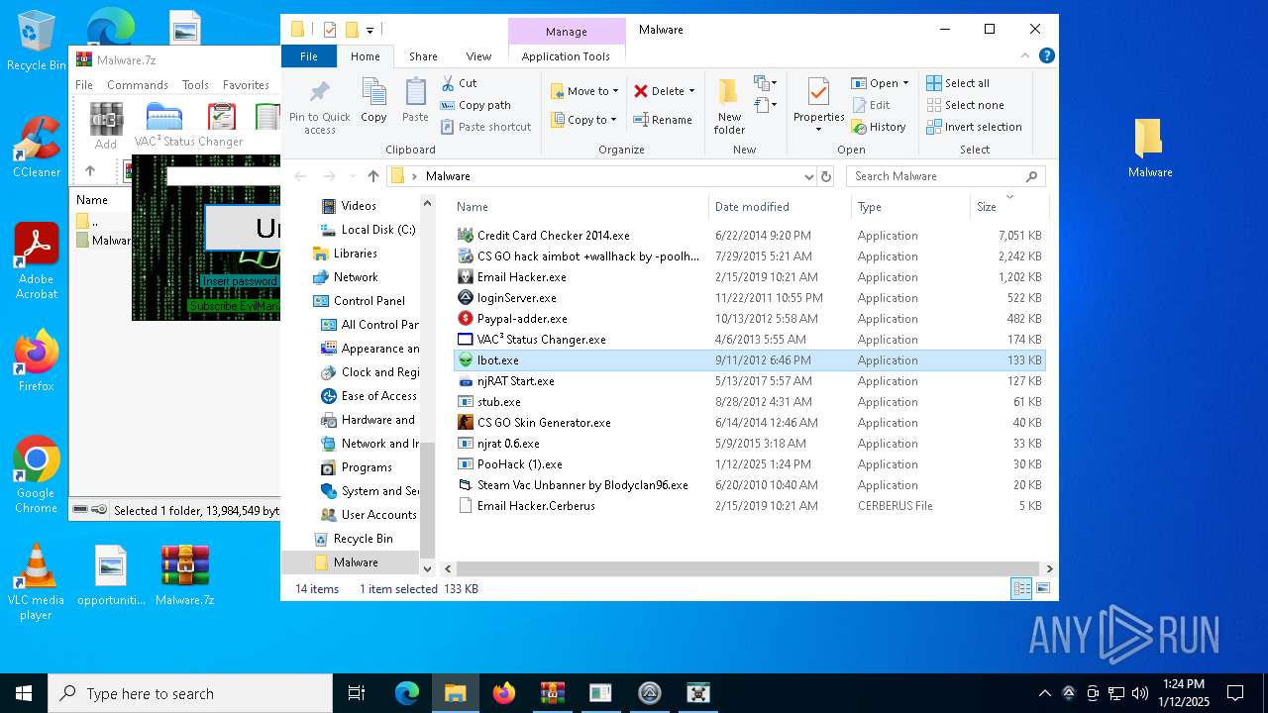Click the Properties icon in the ribbon
Image resolution: width=1268 pixels, height=713 pixels.
(x=818, y=93)
